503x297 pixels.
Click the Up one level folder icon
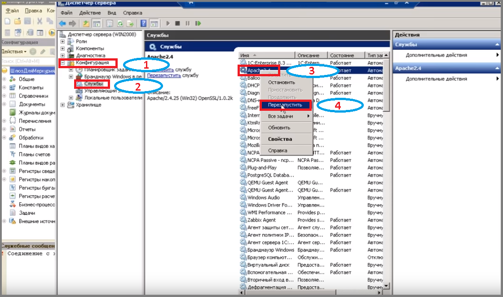point(86,23)
